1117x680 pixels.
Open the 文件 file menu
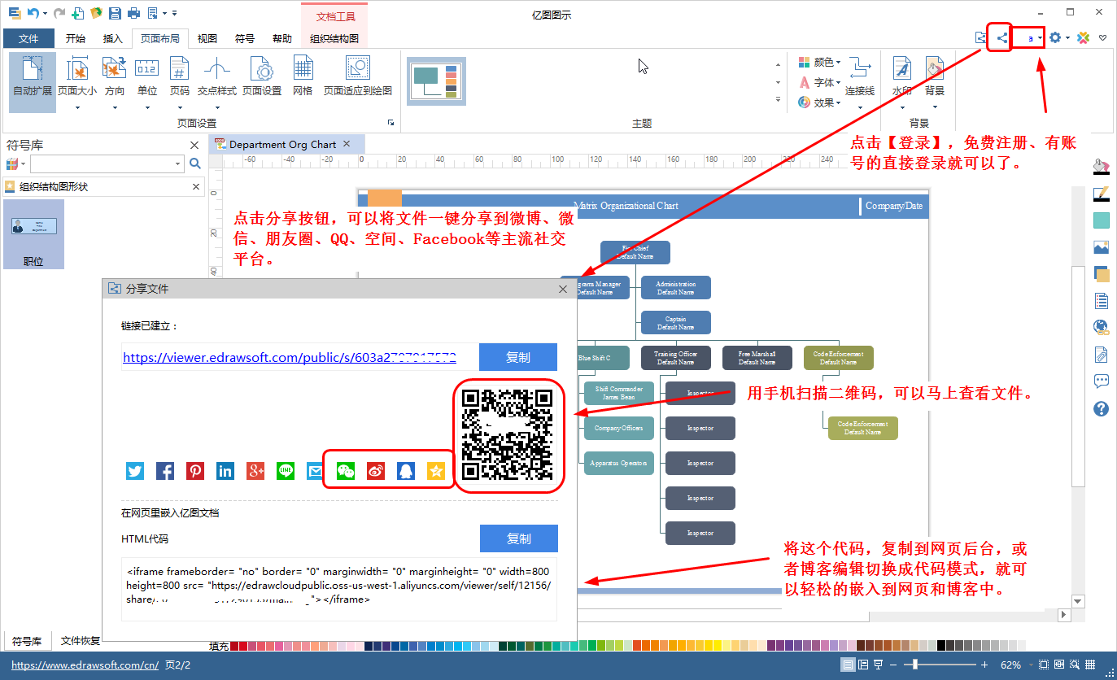(x=28, y=38)
